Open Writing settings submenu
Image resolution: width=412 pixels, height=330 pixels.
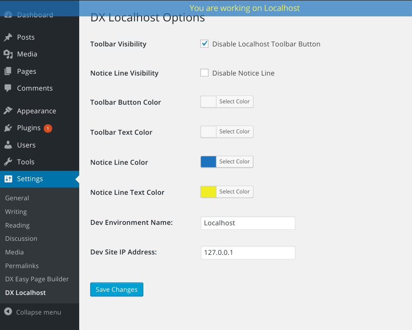click(x=16, y=212)
